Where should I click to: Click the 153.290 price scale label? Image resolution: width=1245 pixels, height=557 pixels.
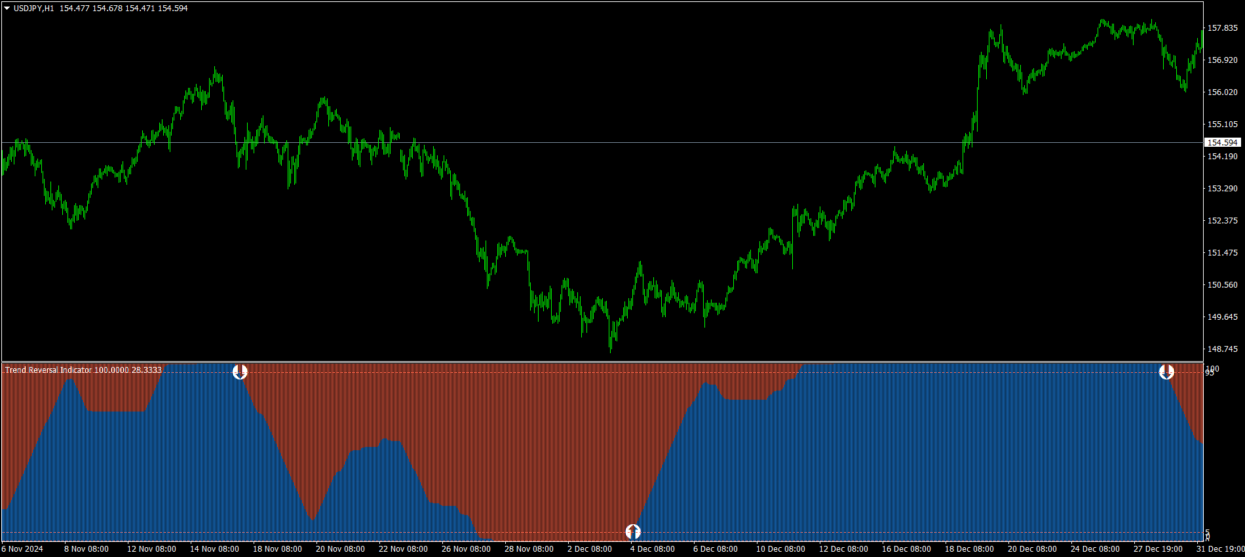point(1222,189)
